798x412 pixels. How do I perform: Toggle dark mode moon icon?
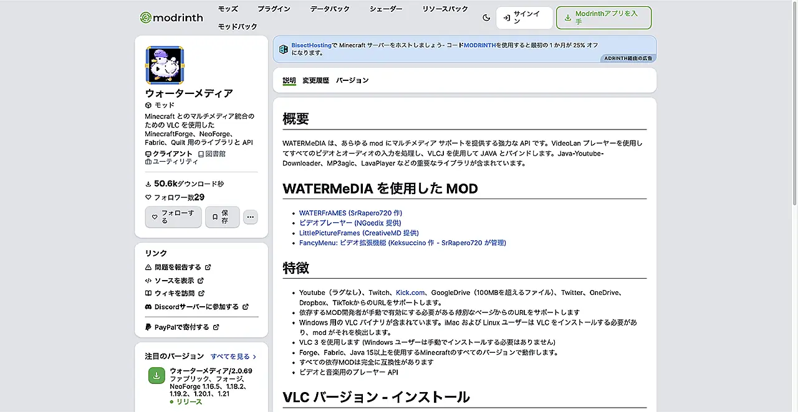point(486,17)
